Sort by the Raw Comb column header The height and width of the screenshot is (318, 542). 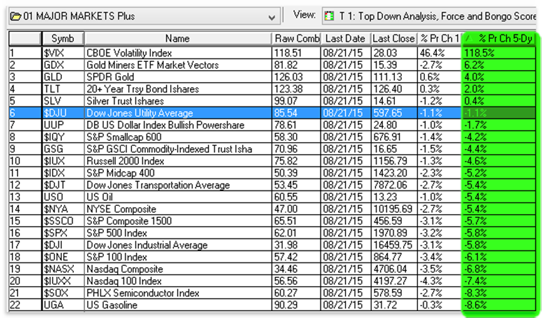click(x=297, y=38)
